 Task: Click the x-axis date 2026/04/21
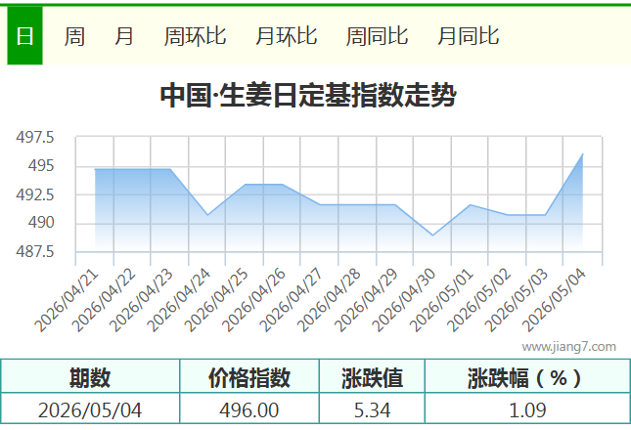point(67,301)
